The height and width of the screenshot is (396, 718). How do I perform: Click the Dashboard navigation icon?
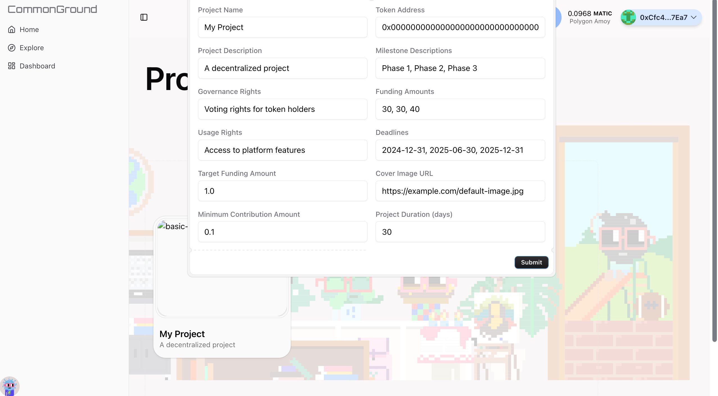tap(12, 66)
